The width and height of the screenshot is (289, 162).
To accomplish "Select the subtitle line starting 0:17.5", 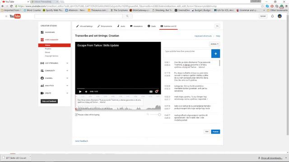I will pyautogui.click(x=191, y=76).
